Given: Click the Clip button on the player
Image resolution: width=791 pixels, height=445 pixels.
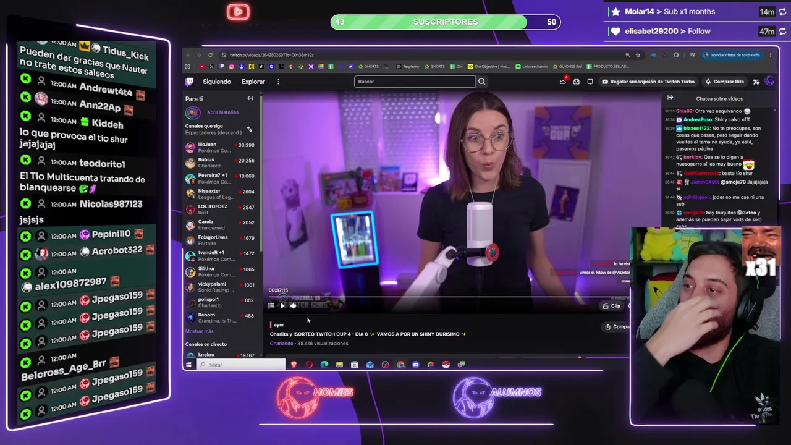Looking at the screenshot, I should [612, 306].
